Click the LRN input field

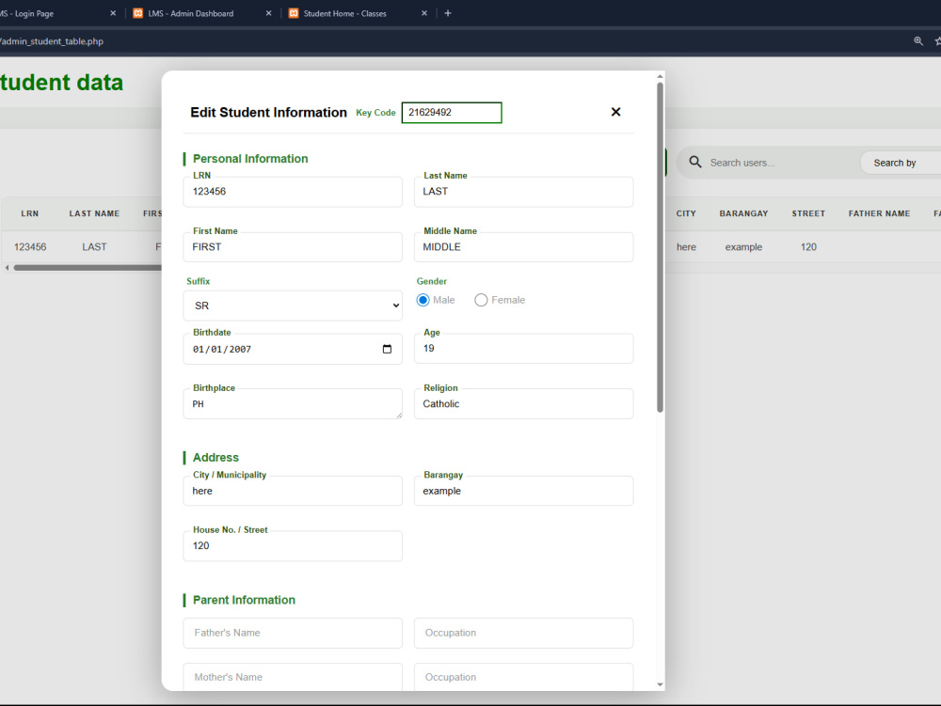click(x=293, y=192)
